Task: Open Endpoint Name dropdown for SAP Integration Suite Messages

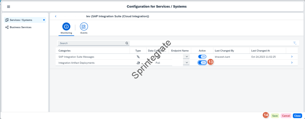Action: click(186, 57)
